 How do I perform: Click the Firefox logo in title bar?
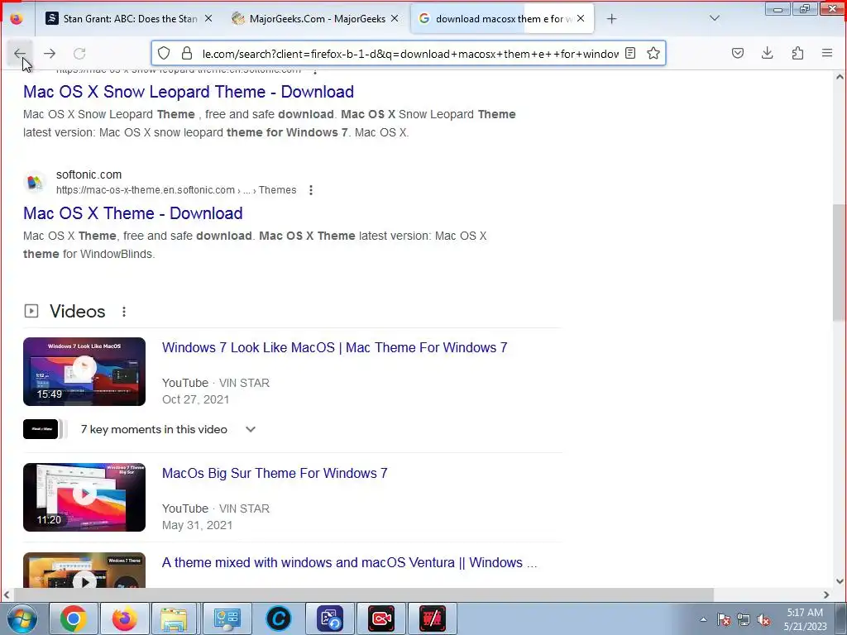tap(17, 18)
